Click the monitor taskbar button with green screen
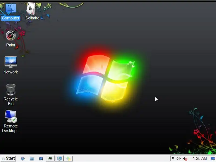This screenshot has width=216, height=162. [x=50, y=158]
